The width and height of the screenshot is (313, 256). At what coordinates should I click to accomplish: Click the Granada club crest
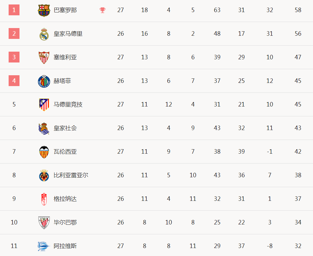[44, 199]
